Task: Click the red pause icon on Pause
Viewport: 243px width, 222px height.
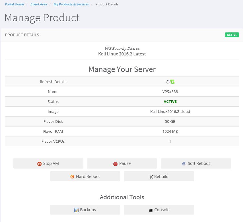Action: pos(115,164)
